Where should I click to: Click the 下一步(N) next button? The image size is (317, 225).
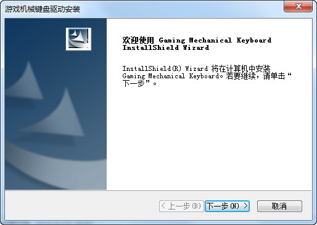227,206
